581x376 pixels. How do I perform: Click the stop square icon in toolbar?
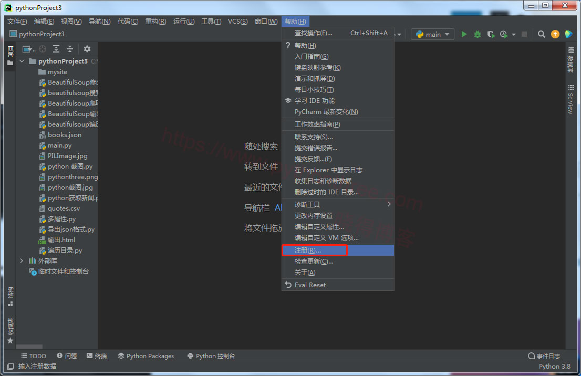(524, 34)
